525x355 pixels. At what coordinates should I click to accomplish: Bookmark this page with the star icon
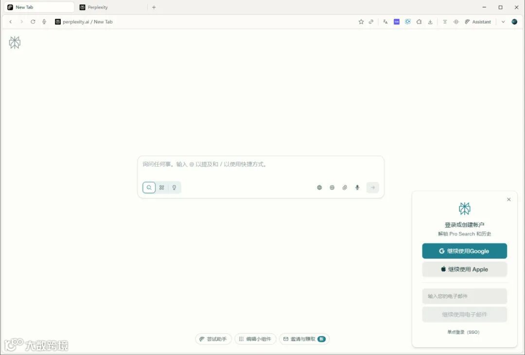(x=361, y=22)
